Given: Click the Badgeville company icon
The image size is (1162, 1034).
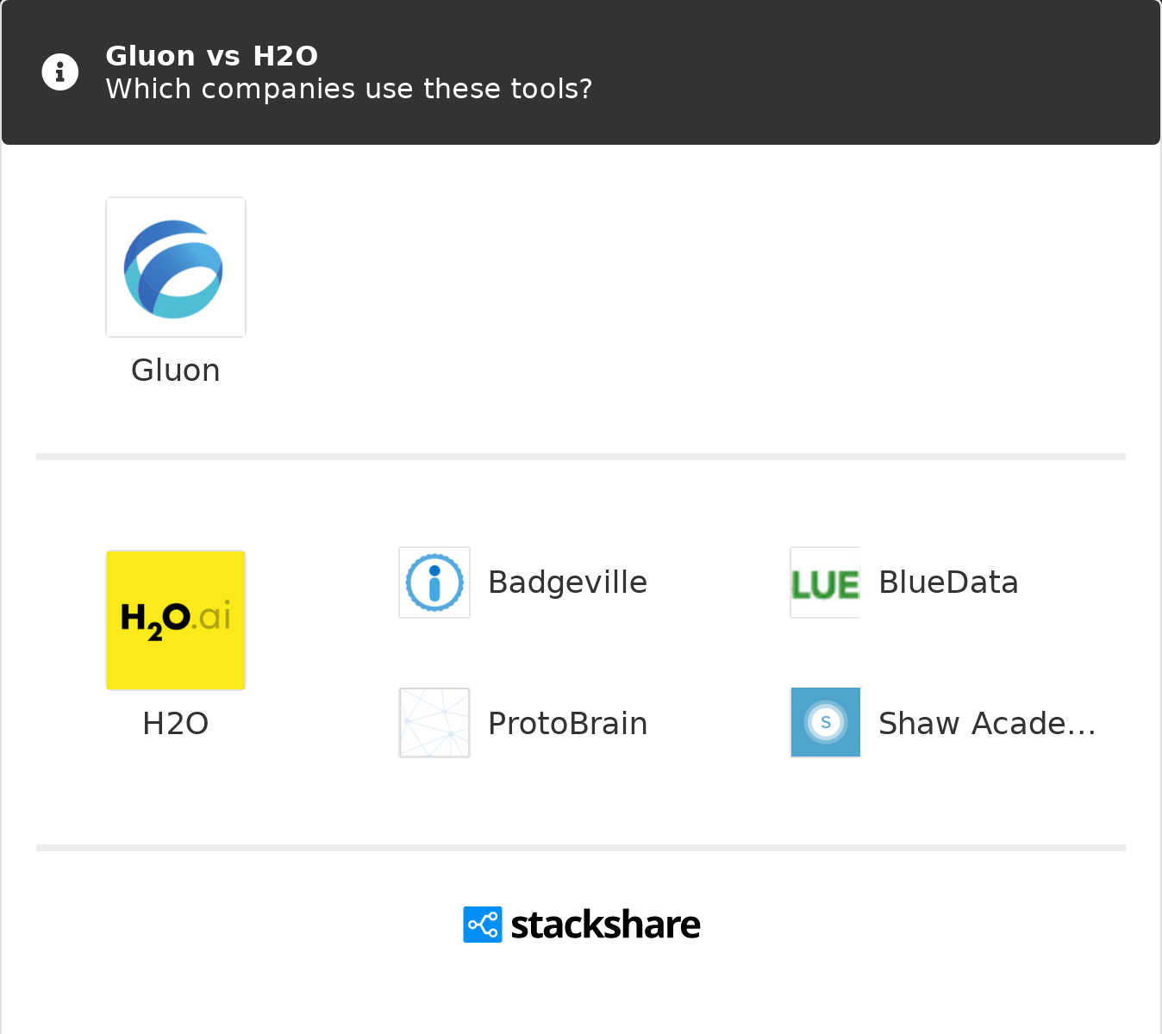Looking at the screenshot, I should click(x=434, y=582).
